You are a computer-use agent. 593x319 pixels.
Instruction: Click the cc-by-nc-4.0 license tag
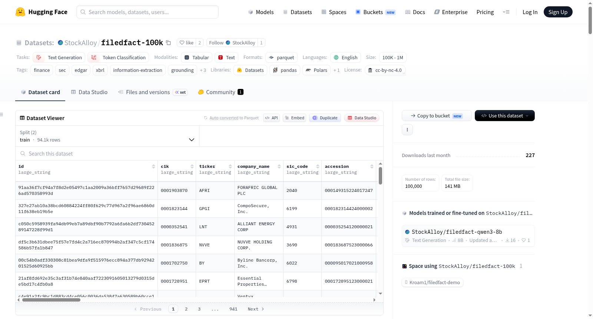[385, 70]
